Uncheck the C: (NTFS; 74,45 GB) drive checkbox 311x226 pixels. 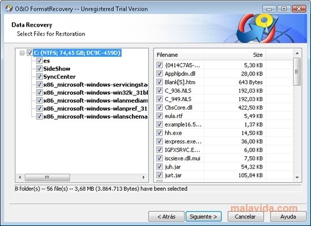point(30,53)
